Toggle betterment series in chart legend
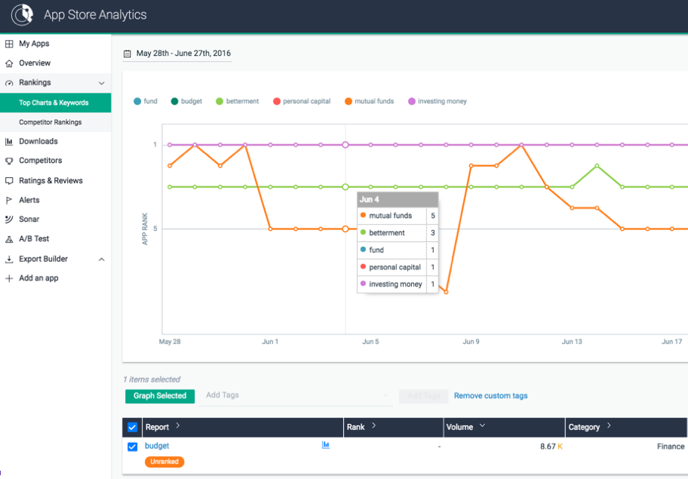 (237, 101)
